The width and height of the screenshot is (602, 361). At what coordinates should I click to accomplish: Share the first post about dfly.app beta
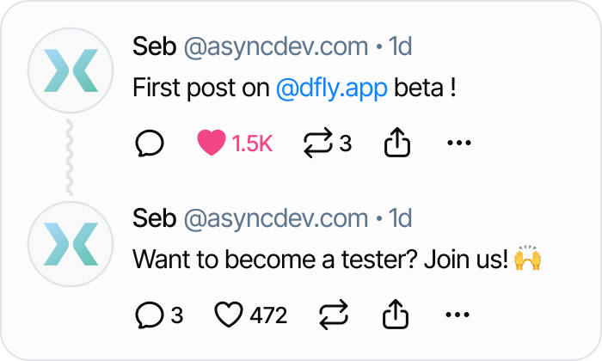pos(395,144)
